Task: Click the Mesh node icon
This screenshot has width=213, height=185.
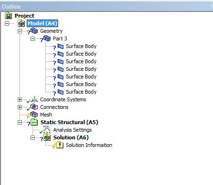Action: coord(34,115)
